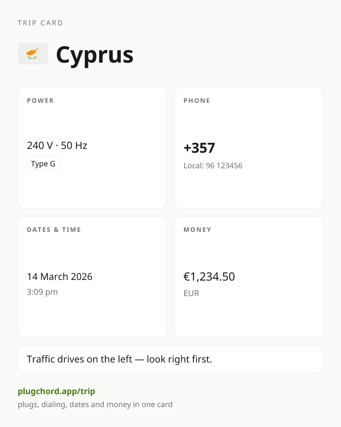Select the €1,234.50 amount
This screenshot has width=341, height=427.
(209, 277)
